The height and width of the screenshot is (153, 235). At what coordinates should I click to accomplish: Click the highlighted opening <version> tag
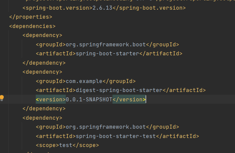tap(51, 100)
